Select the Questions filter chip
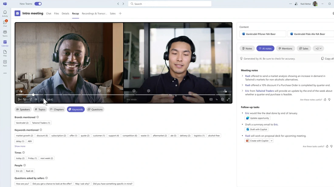334x187 pixels. pyautogui.click(x=95, y=109)
